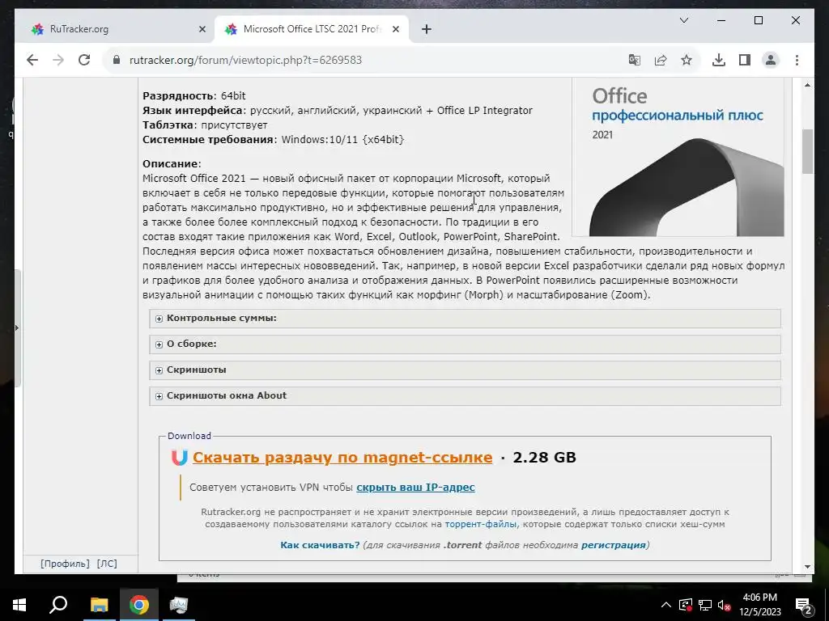This screenshot has width=829, height=621.
Task: Open the Как скачивать? link
Action: click(320, 545)
